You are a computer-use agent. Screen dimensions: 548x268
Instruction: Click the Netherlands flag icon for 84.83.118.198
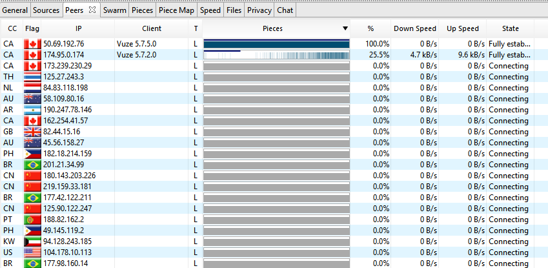32,88
